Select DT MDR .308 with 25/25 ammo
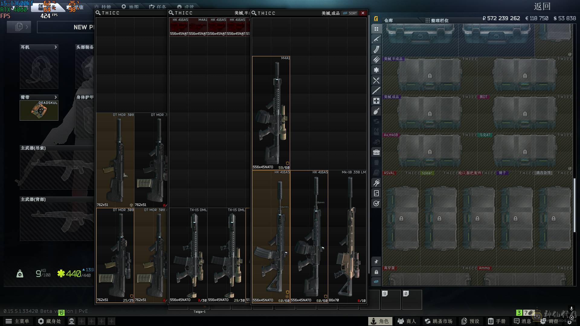Viewport: 580px width, 326px height. click(115, 255)
